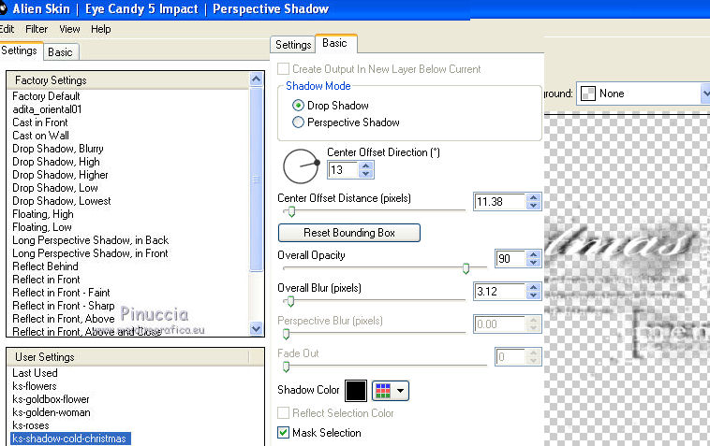The width and height of the screenshot is (710, 446).
Task: Select Last Used user setting
Action: coord(35,373)
